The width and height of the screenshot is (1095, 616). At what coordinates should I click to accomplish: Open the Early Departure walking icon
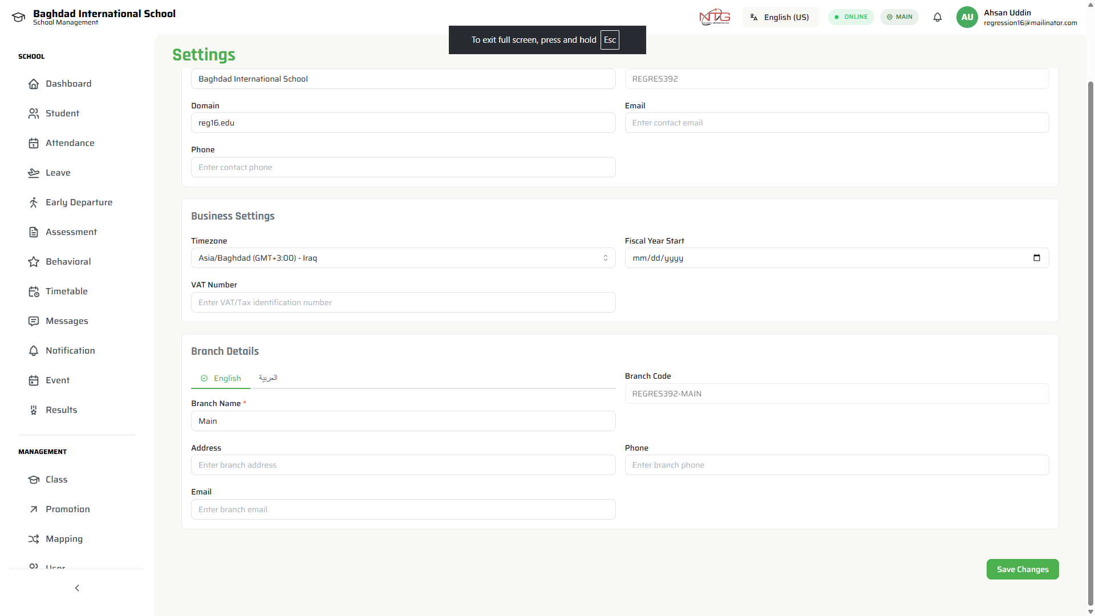[34, 202]
